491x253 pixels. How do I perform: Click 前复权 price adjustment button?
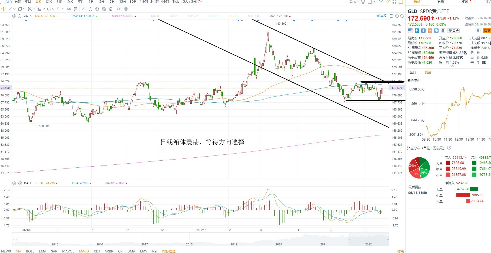[x=382, y=16]
